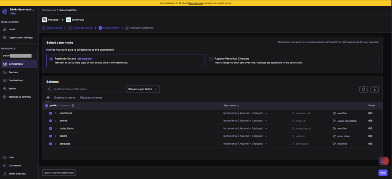Click the orders stream name
This screenshot has height=179, width=392.
(64, 136)
